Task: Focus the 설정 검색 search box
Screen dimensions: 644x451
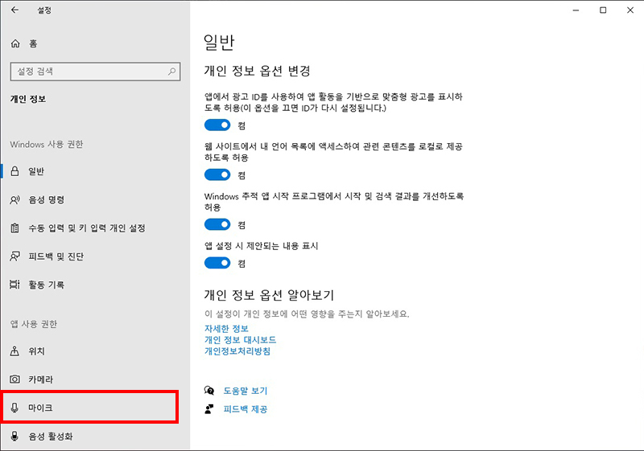Action: (95, 72)
